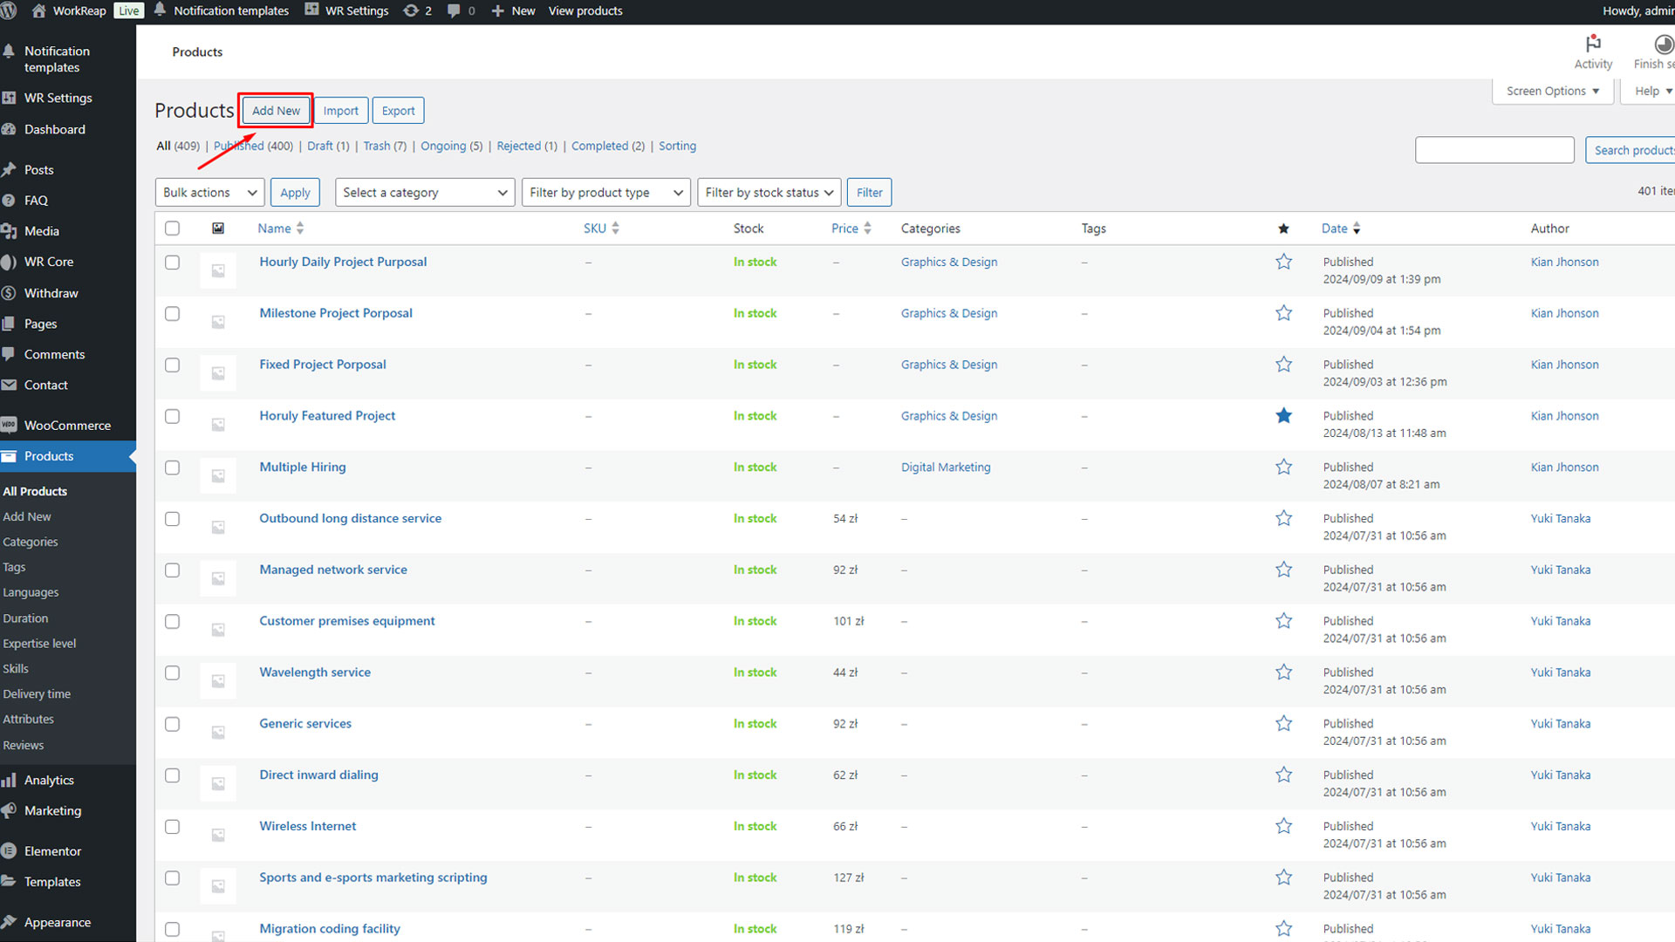The image size is (1675, 942).
Task: Tick checkbox for Wireless Internet product
Action: 172,826
